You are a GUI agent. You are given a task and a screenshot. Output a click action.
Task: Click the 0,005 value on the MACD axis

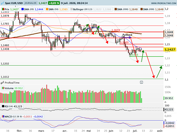click(168, 116)
